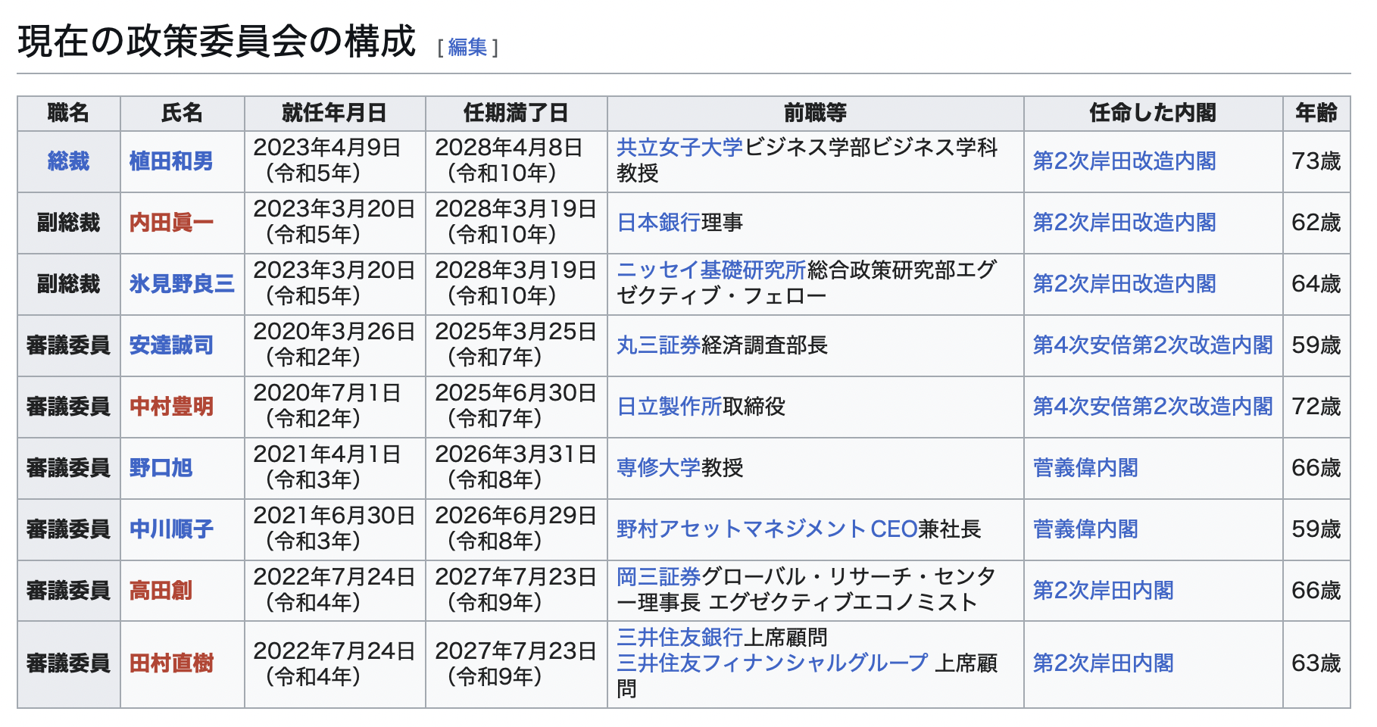This screenshot has width=1377, height=727.
Task: Follow the 専修大学 link
Action: pos(658,468)
